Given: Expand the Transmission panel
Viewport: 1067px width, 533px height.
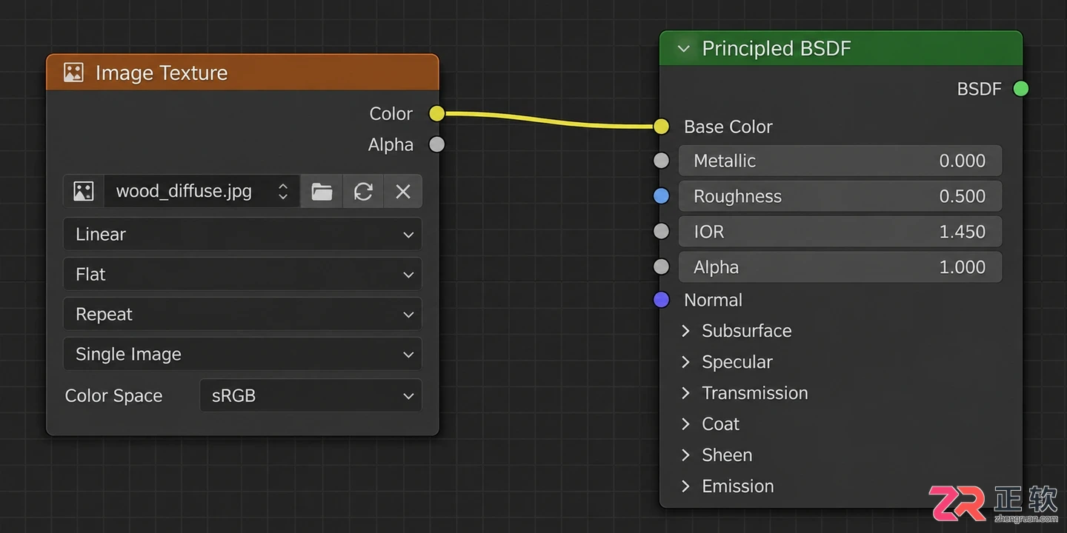Looking at the screenshot, I should [x=686, y=393].
